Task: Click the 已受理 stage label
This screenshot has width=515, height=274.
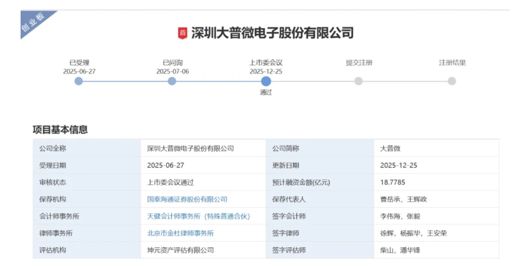Action: coord(79,63)
